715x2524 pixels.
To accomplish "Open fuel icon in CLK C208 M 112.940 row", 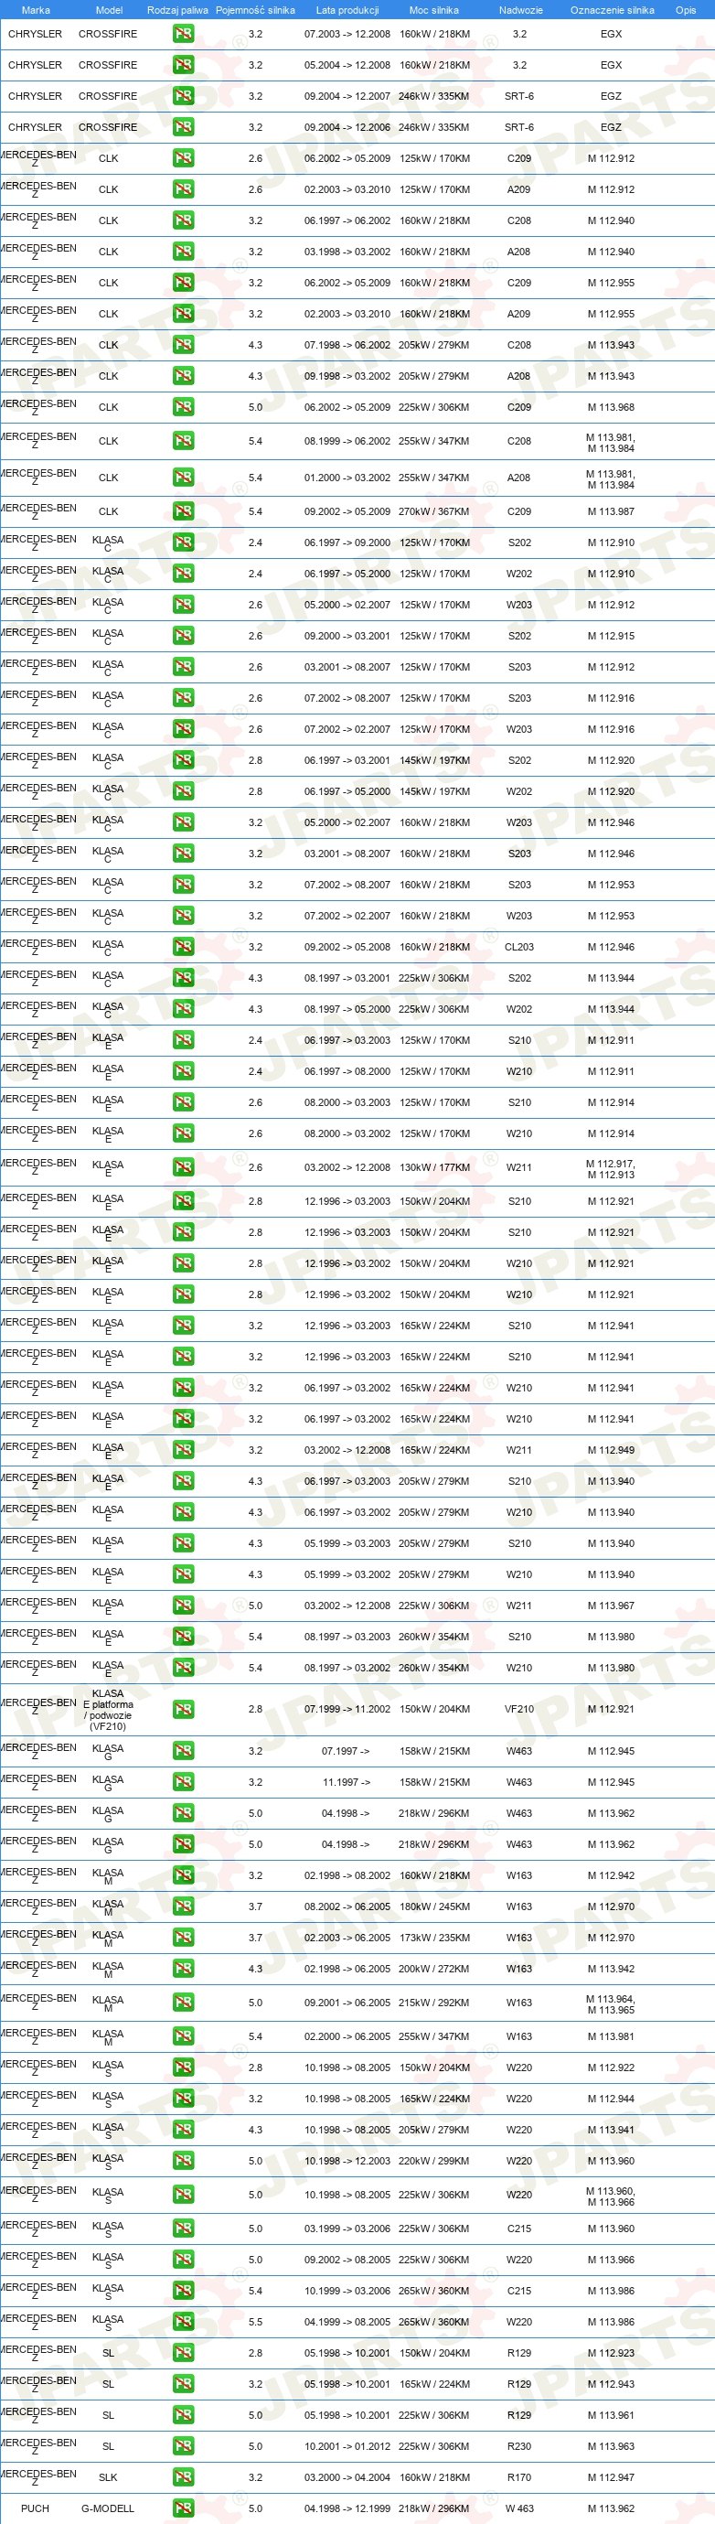I will tap(183, 220).
